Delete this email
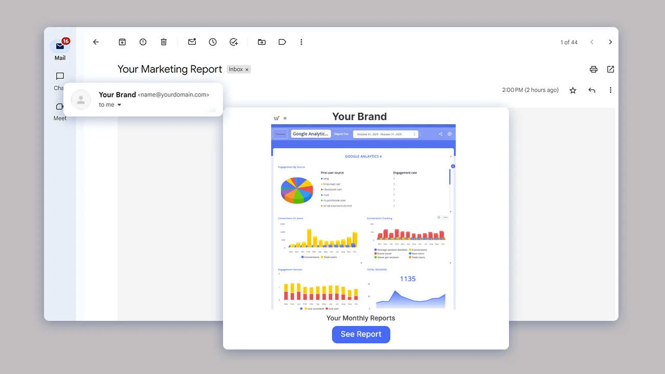Viewport: 665px width, 374px height. (x=163, y=42)
